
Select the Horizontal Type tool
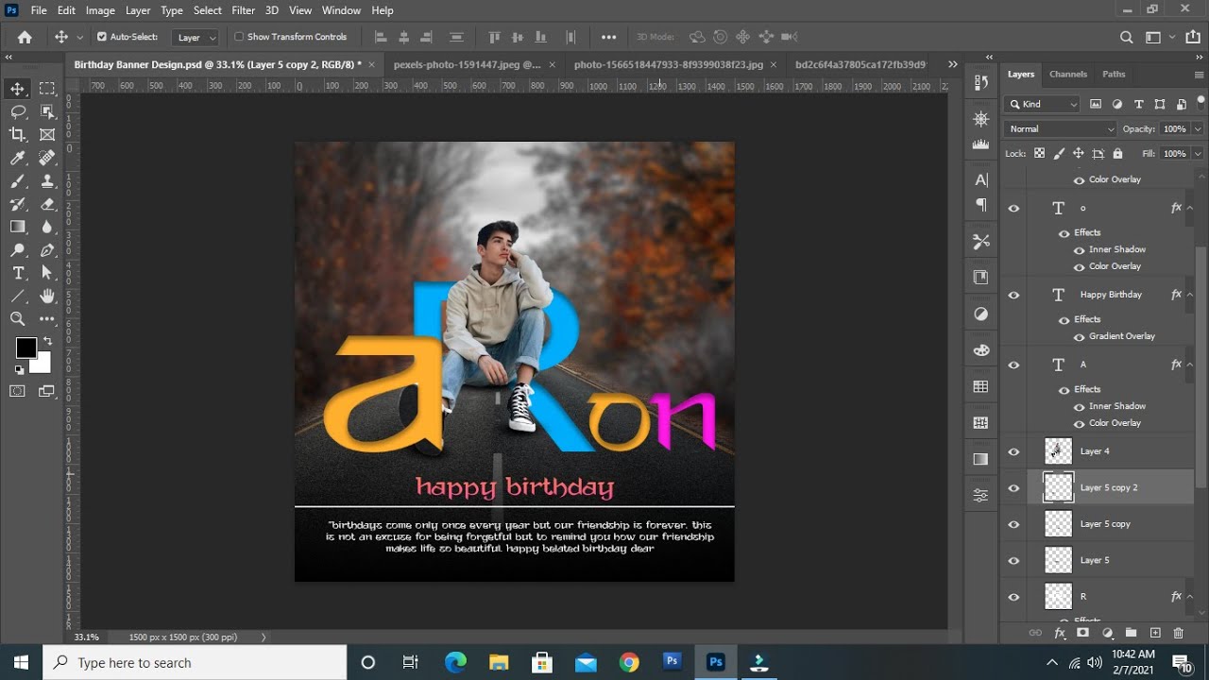click(18, 273)
